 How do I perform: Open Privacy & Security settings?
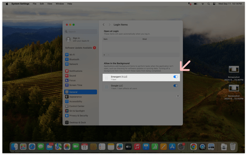coord(79,115)
